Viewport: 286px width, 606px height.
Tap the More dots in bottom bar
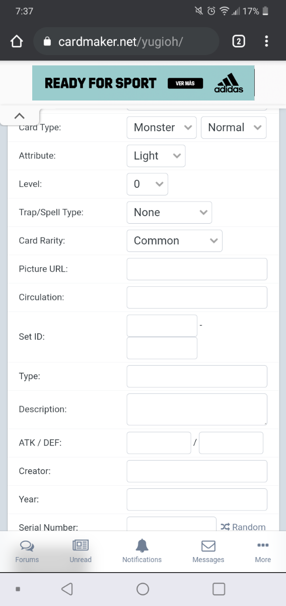click(x=263, y=551)
